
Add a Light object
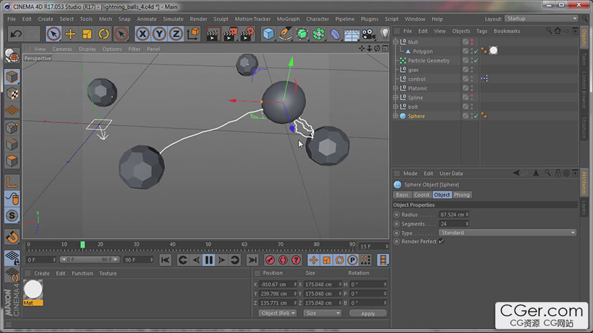point(385,34)
